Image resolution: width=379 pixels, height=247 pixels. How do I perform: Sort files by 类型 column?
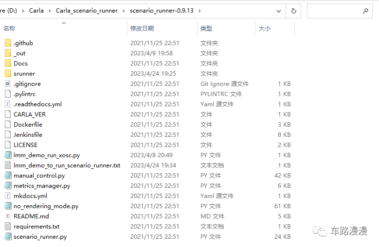[206, 29]
